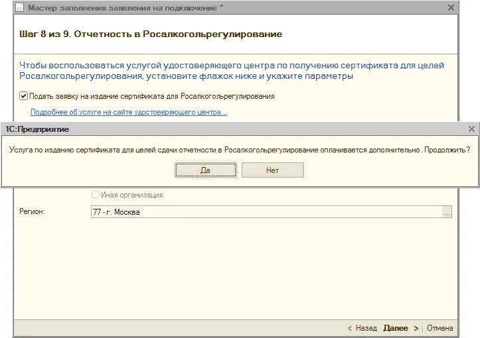Image resolution: width=480 pixels, height=338 pixels.
Task: Select the Иная организация radio button
Action: click(95, 194)
